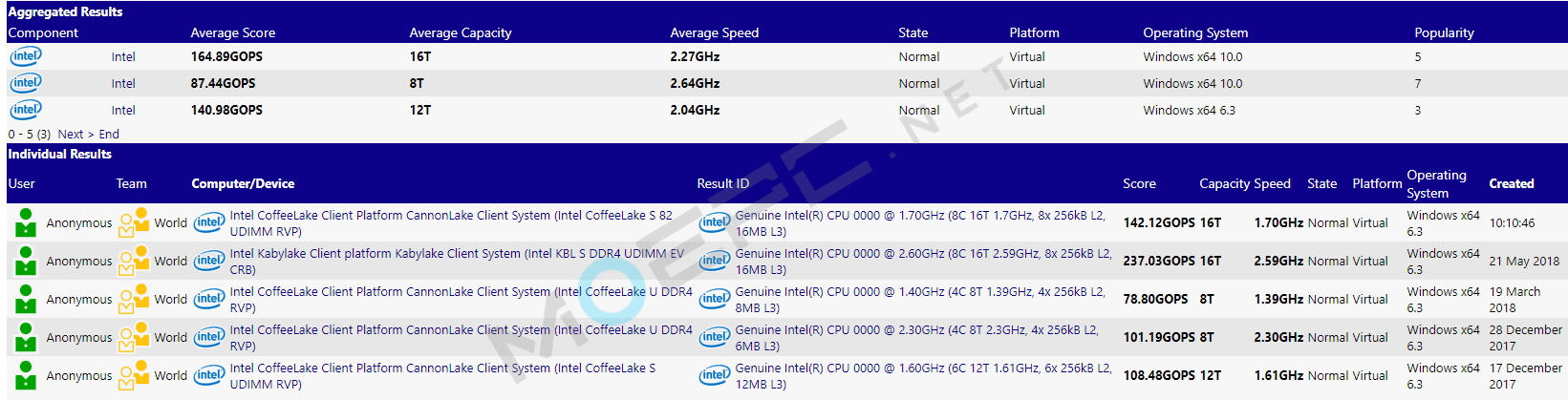Click Intel logo before 1.40GHz Result ID
The image size is (1568, 400).
coord(715,299)
